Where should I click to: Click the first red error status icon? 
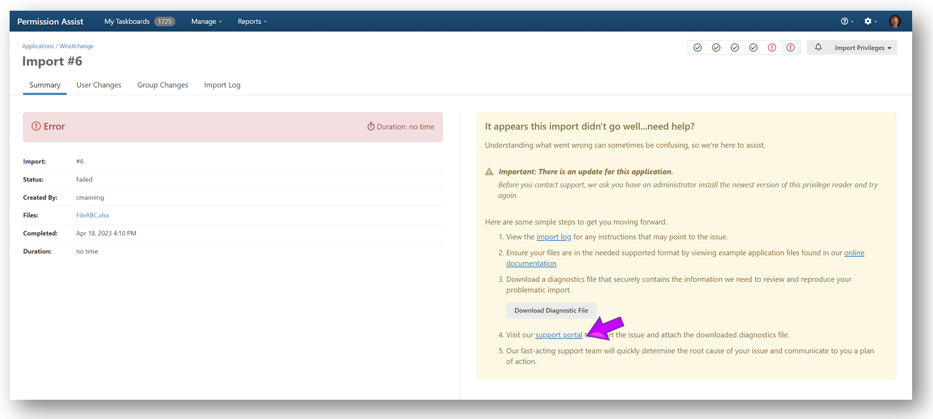[772, 48]
